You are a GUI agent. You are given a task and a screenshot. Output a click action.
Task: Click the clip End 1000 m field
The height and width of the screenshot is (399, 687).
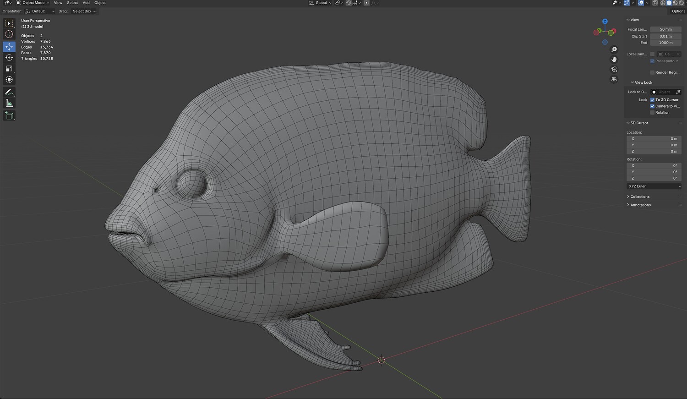tap(666, 43)
